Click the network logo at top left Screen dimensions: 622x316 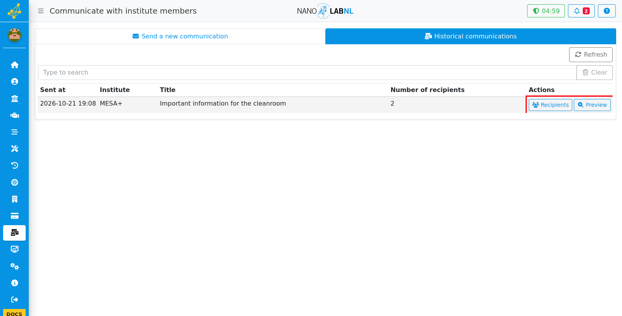pyautogui.click(x=14, y=11)
